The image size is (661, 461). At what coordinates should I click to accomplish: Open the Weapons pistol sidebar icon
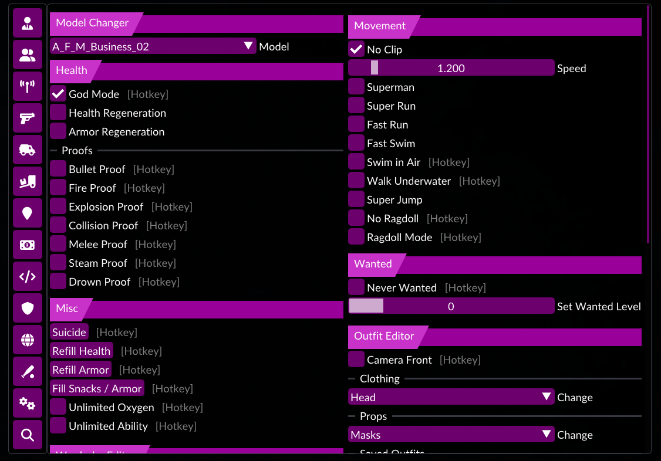28,118
